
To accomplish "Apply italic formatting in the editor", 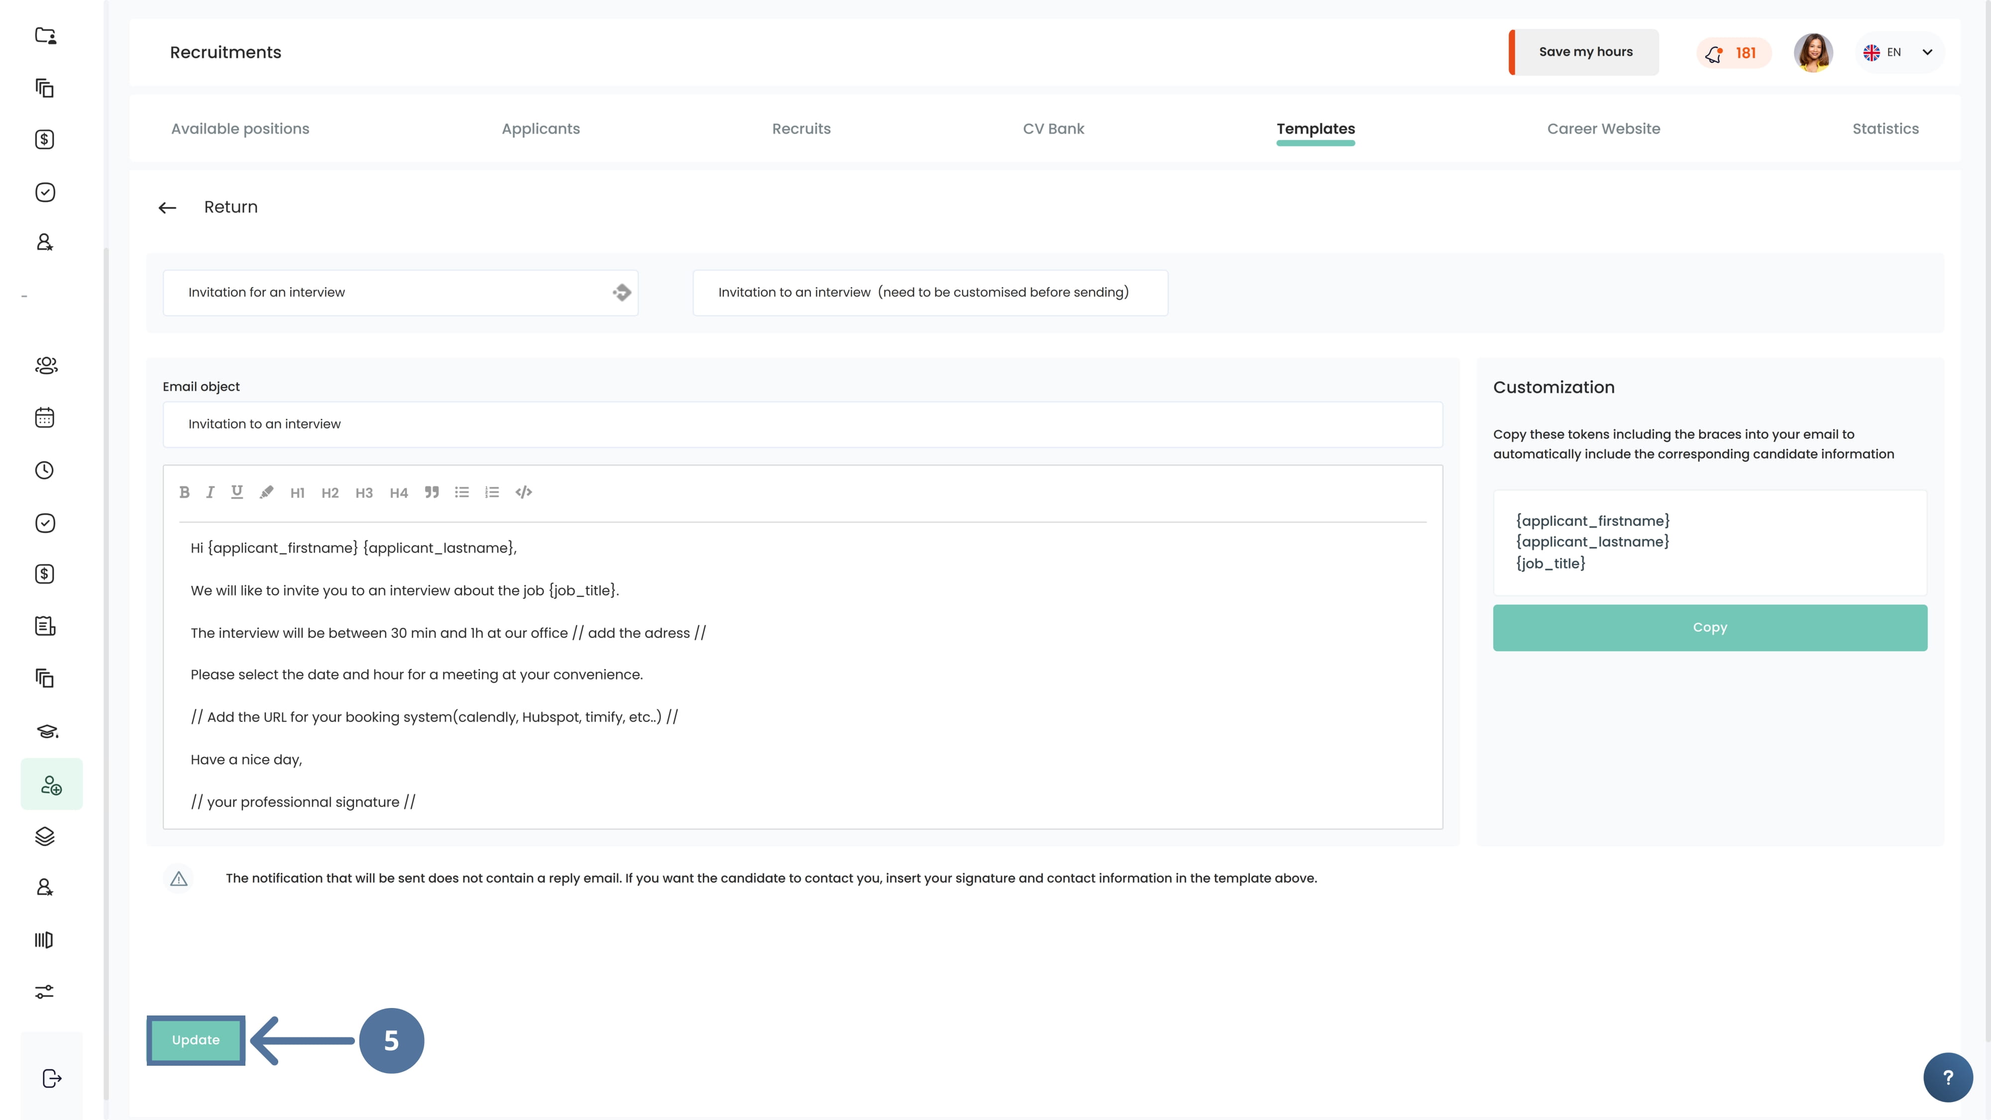I will click(x=210, y=492).
